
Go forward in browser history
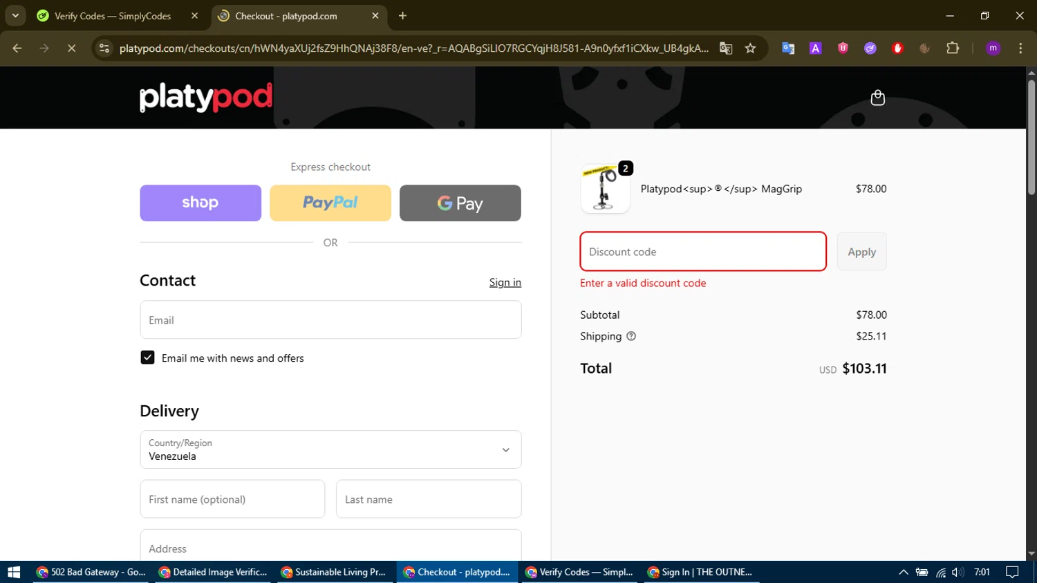coord(44,48)
